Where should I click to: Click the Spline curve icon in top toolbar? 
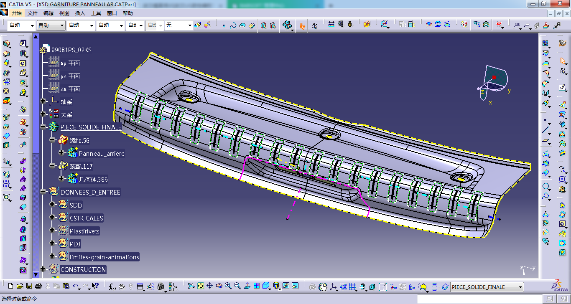point(233,25)
